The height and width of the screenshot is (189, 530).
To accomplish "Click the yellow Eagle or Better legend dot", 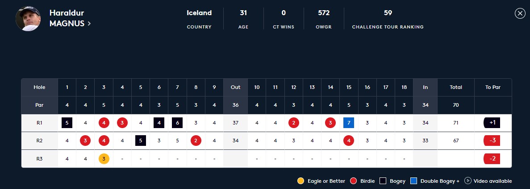I will pos(301,181).
